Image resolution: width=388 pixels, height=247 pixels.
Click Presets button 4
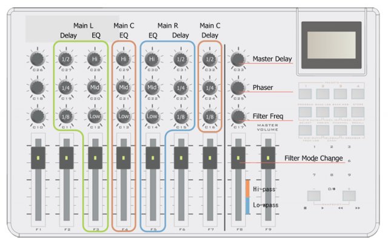pos(358,94)
